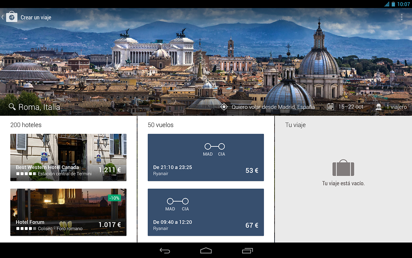Tap the signal strength icon in status bar
Image resolution: width=412 pixels, height=258 pixels.
387,4
